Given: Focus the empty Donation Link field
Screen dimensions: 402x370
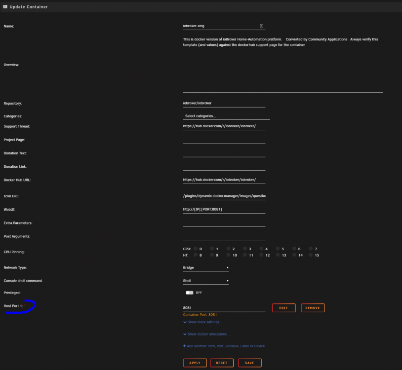Looking at the screenshot, I should (x=224, y=166).
